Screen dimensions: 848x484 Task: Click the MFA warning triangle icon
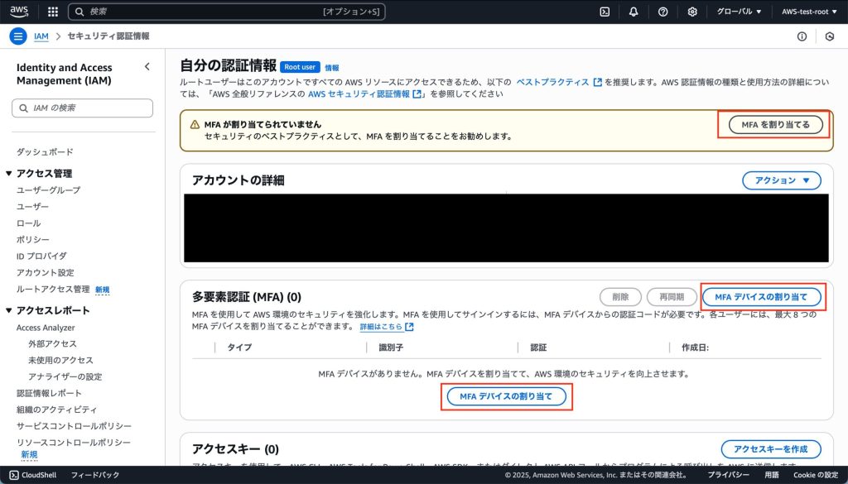click(195, 124)
